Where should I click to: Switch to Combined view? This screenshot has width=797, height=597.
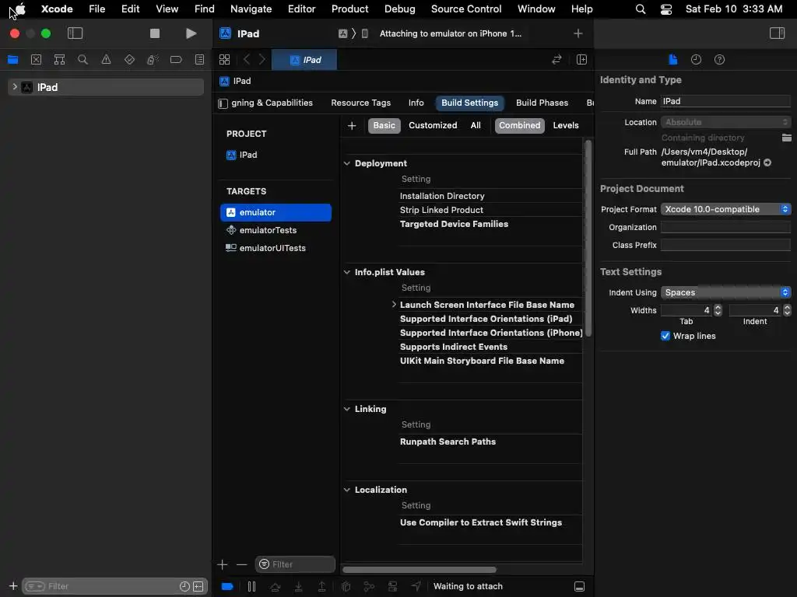(x=519, y=125)
